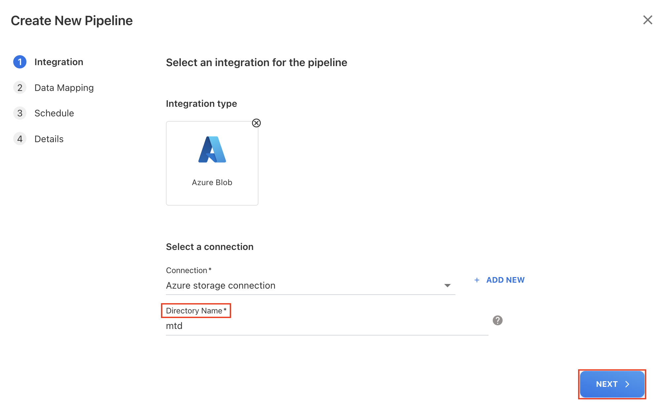Expand the Connection dropdown arrow
Image resolution: width=665 pixels, height=404 pixels.
[448, 285]
